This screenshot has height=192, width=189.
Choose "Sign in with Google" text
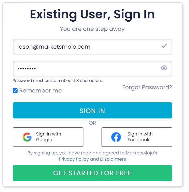pyautogui.click(x=49, y=137)
